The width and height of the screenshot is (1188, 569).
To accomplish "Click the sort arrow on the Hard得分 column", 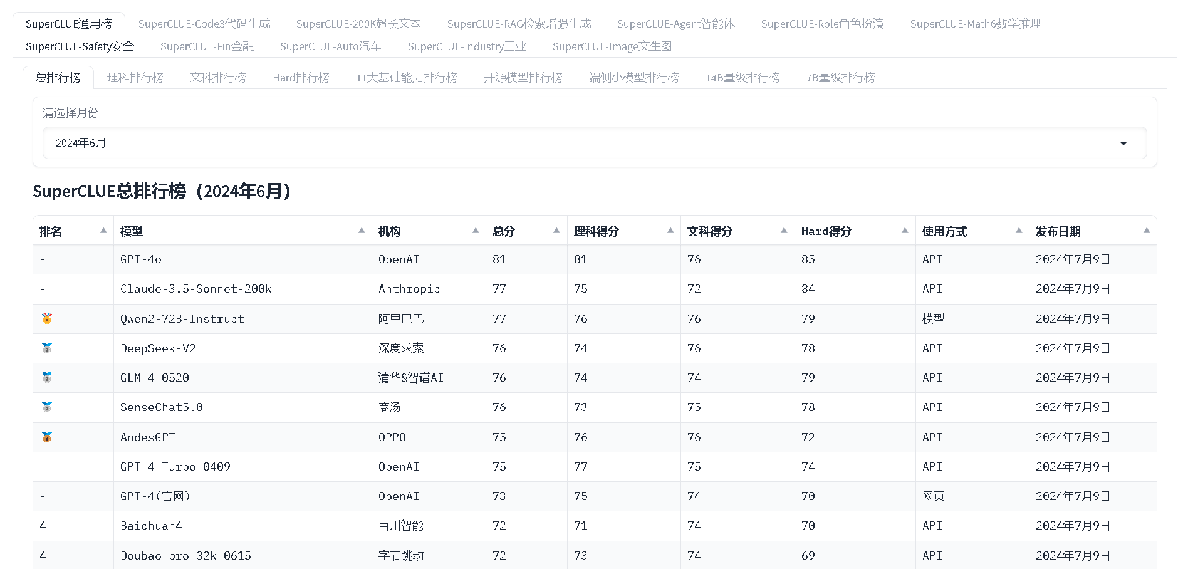I will 906,231.
